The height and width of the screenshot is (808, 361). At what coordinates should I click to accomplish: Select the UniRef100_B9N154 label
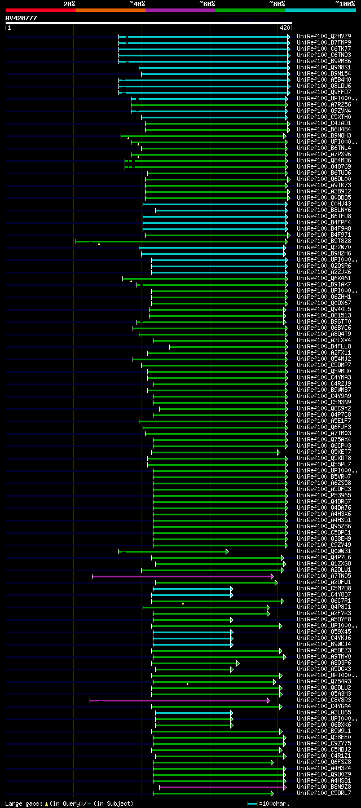click(x=324, y=74)
